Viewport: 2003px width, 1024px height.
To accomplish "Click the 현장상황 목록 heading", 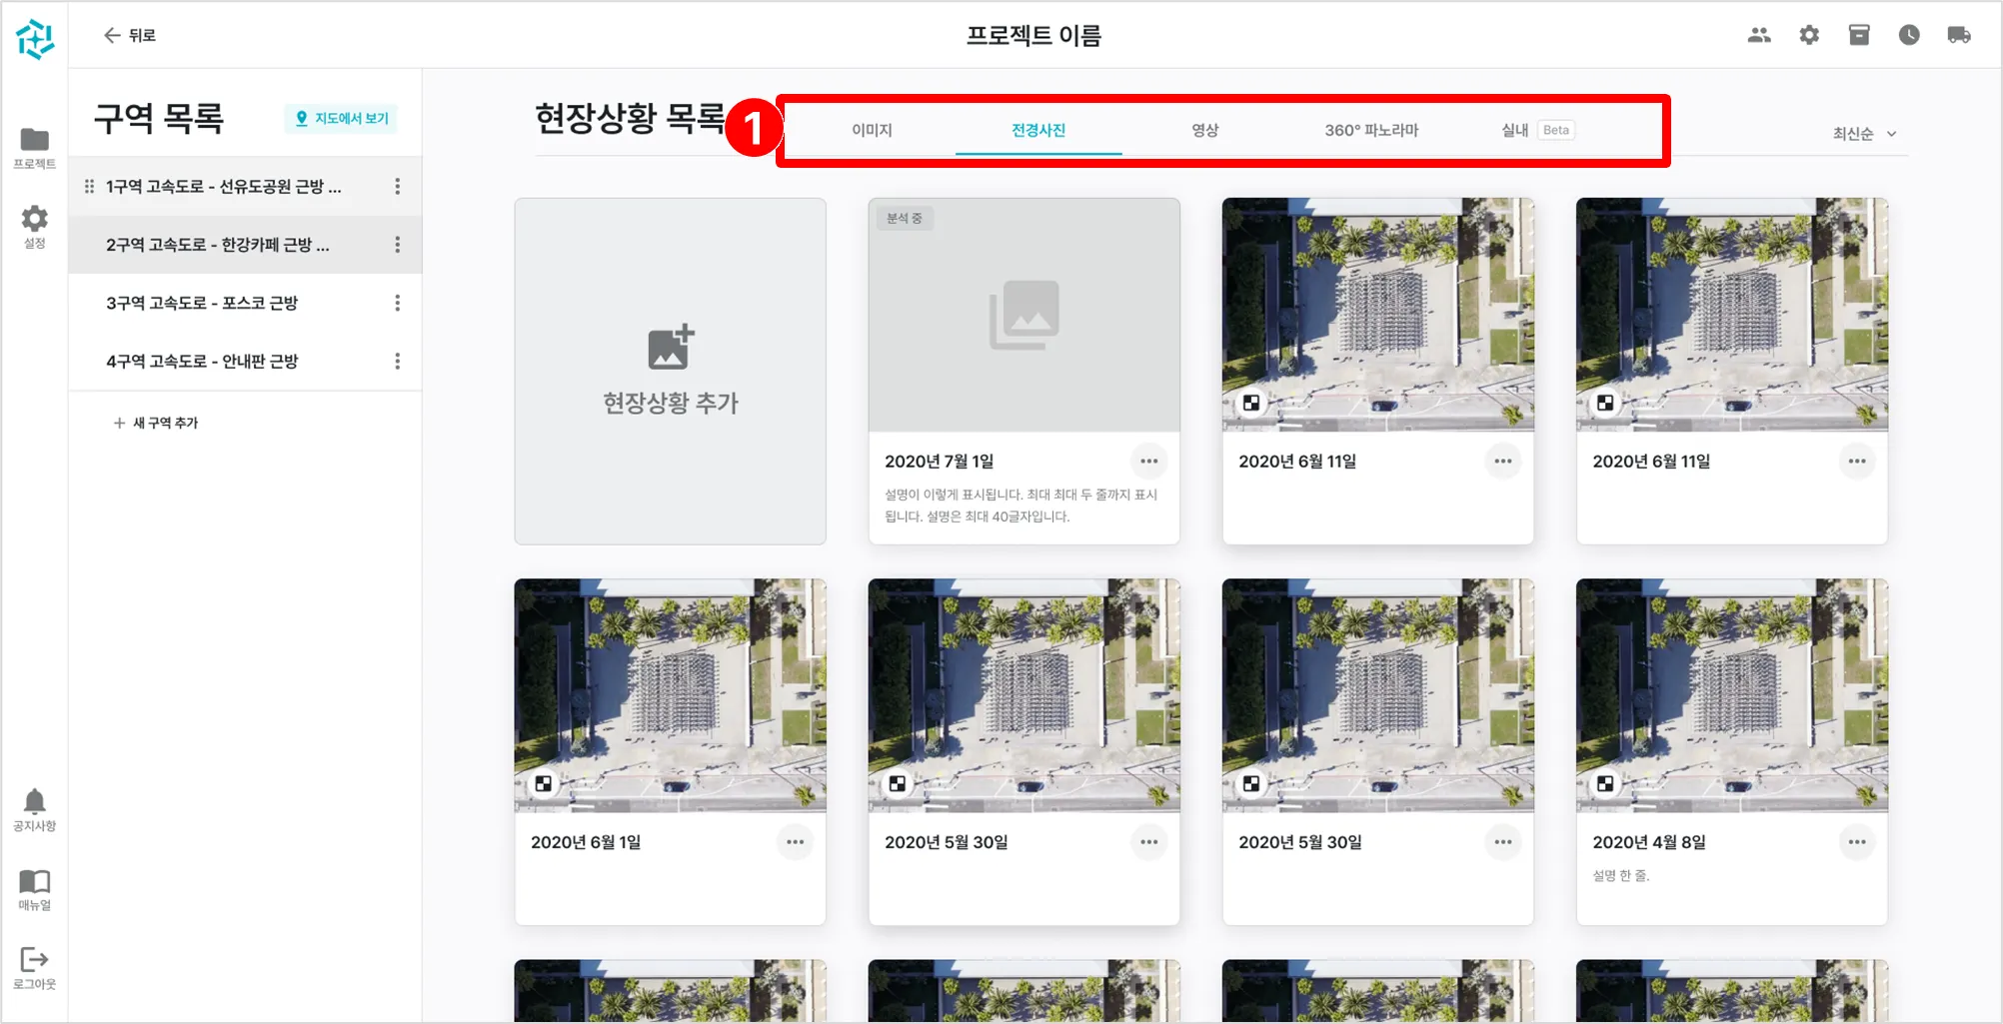I will click(x=630, y=119).
